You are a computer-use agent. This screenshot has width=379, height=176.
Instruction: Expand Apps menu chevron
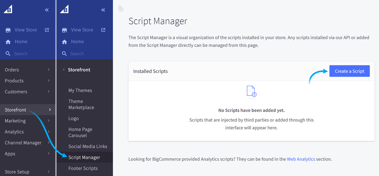[49, 154]
